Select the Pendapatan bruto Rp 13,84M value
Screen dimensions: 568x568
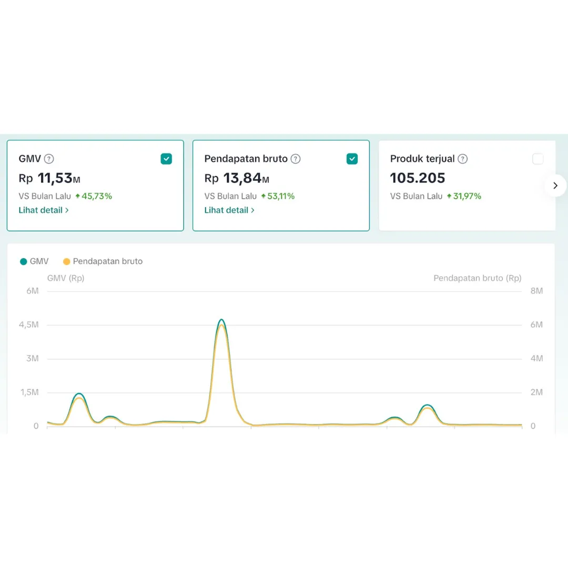[x=237, y=178]
